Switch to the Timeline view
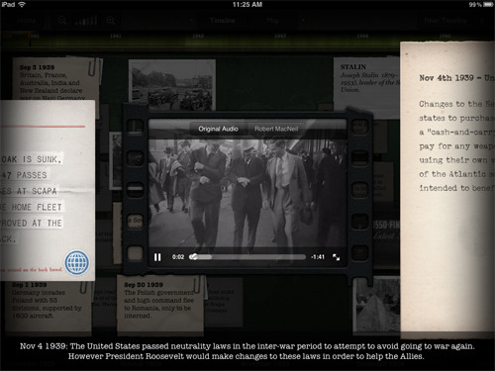The image size is (495, 371). pyautogui.click(x=223, y=21)
